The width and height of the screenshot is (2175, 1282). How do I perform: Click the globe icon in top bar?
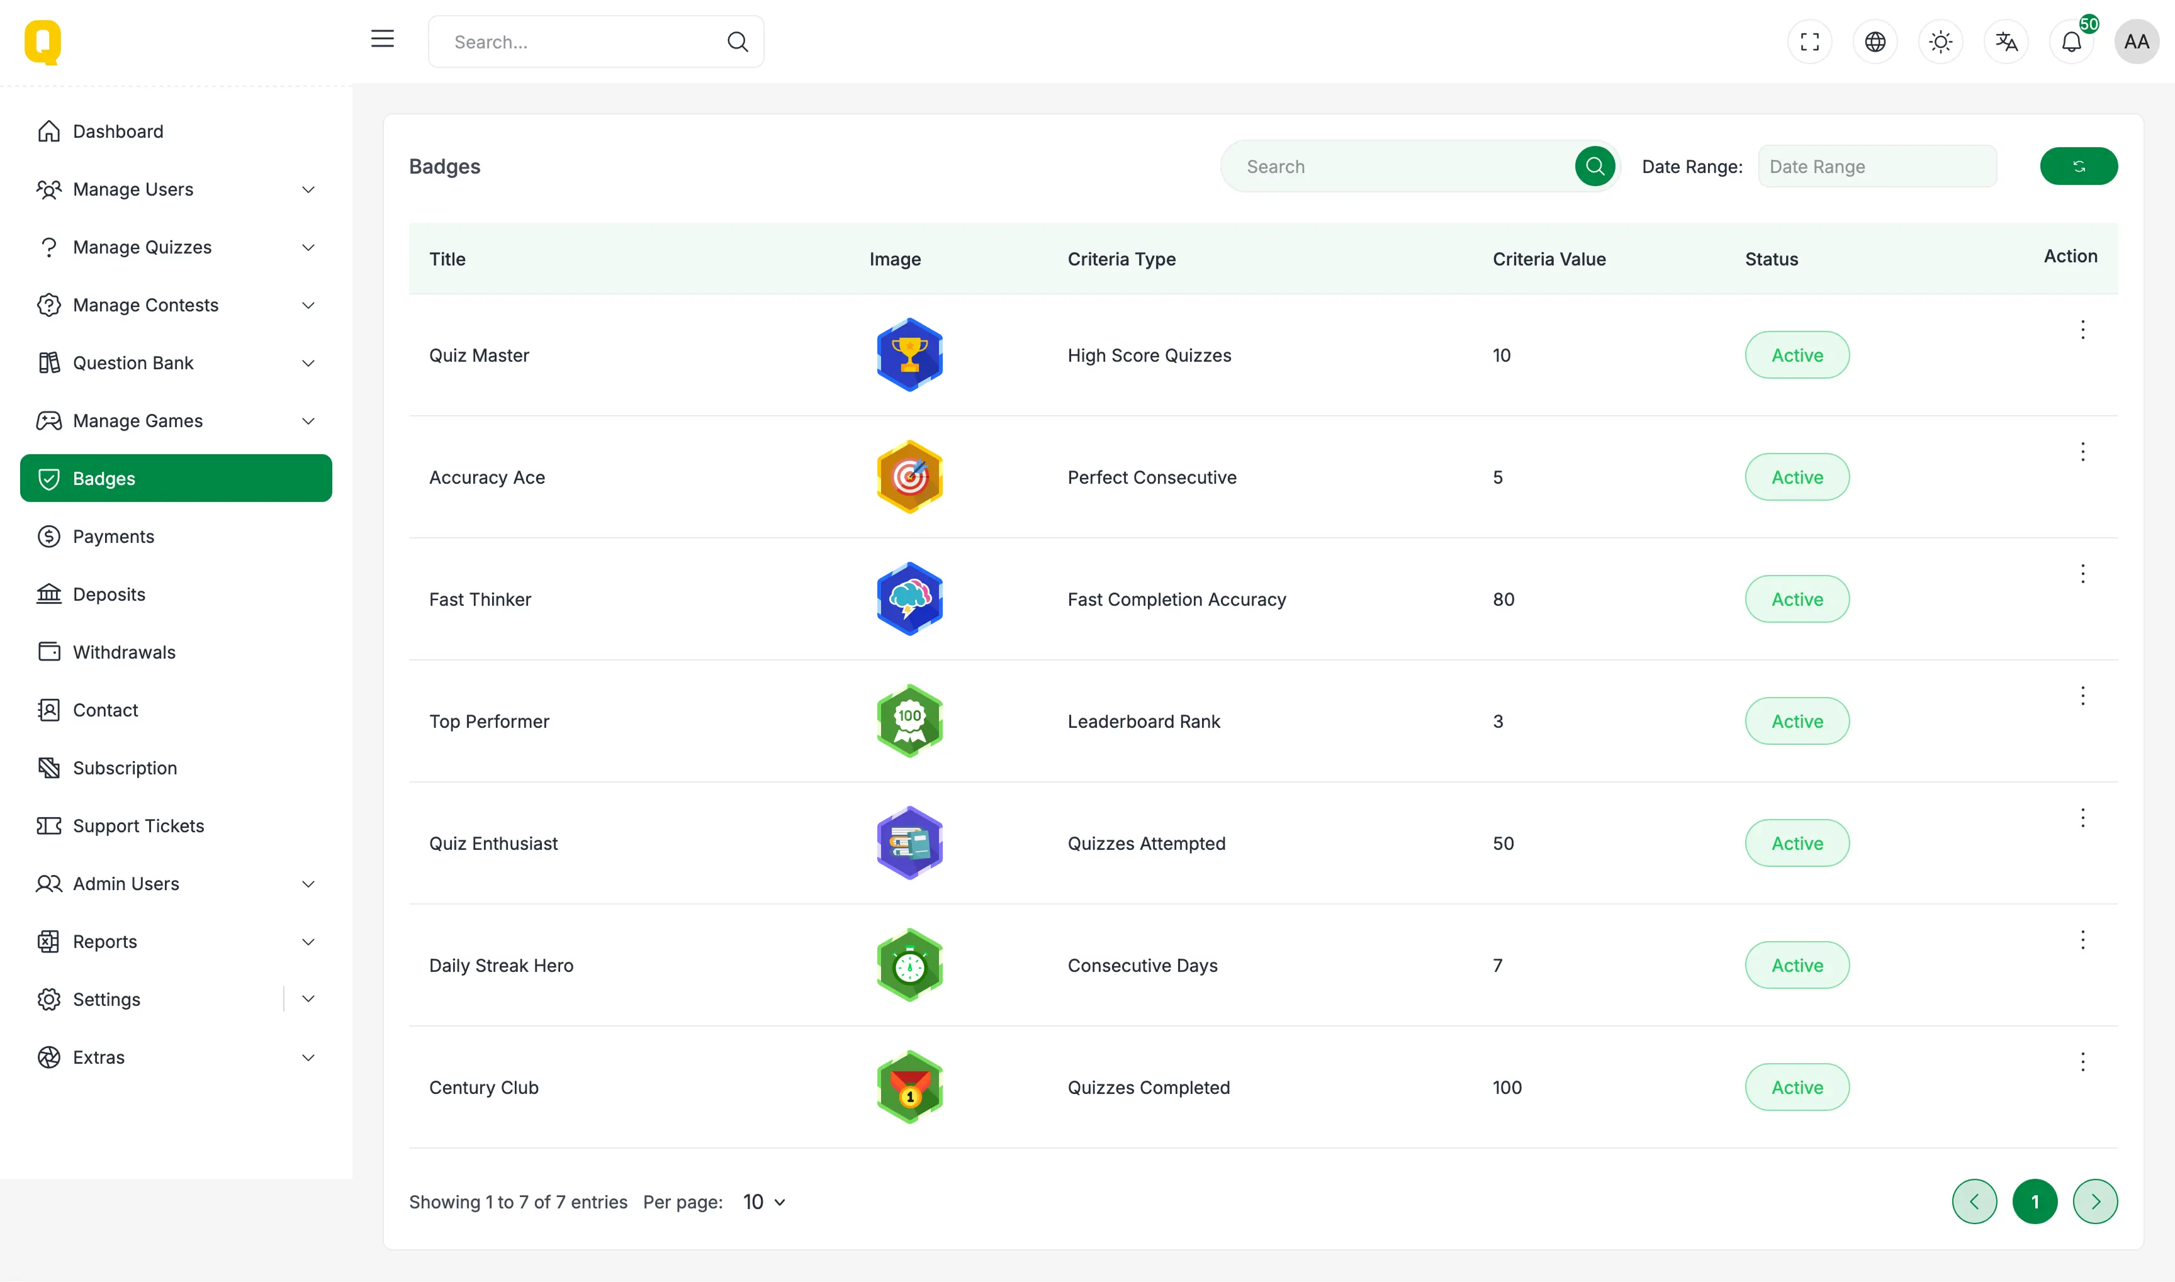1875,42
